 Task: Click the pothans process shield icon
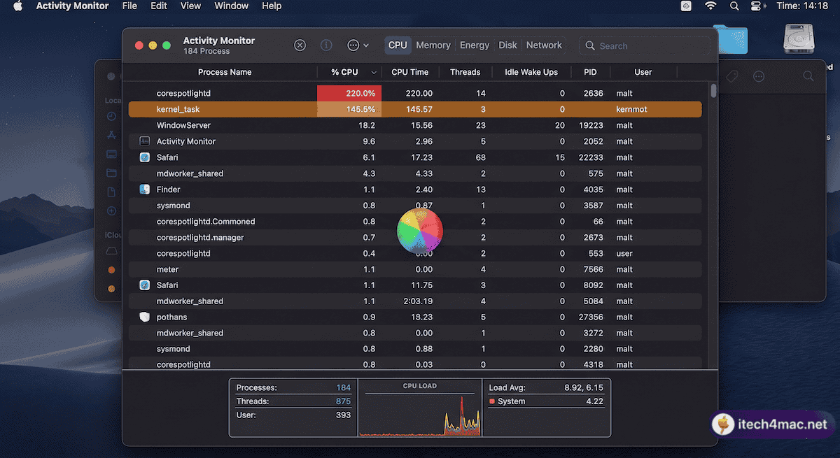[x=145, y=317]
